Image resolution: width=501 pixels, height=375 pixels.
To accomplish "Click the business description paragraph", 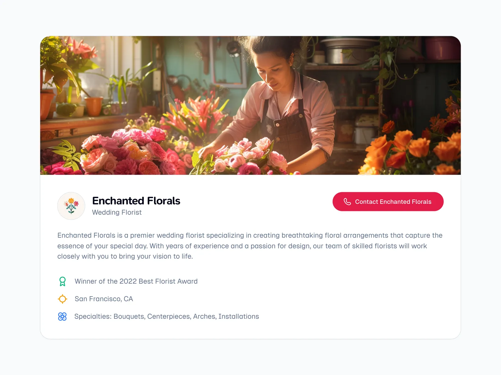I will pos(250,246).
